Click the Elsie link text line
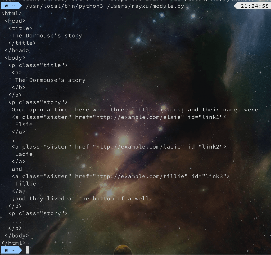 (24, 124)
